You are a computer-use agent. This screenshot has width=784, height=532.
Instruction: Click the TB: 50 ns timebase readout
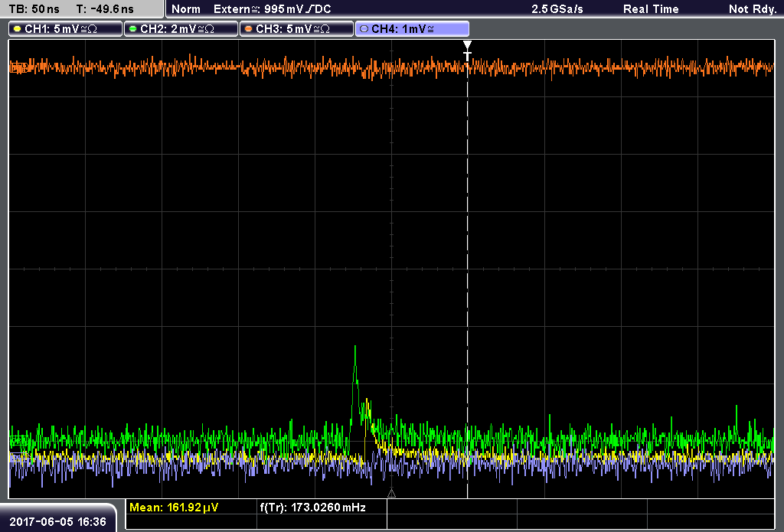tap(34, 9)
